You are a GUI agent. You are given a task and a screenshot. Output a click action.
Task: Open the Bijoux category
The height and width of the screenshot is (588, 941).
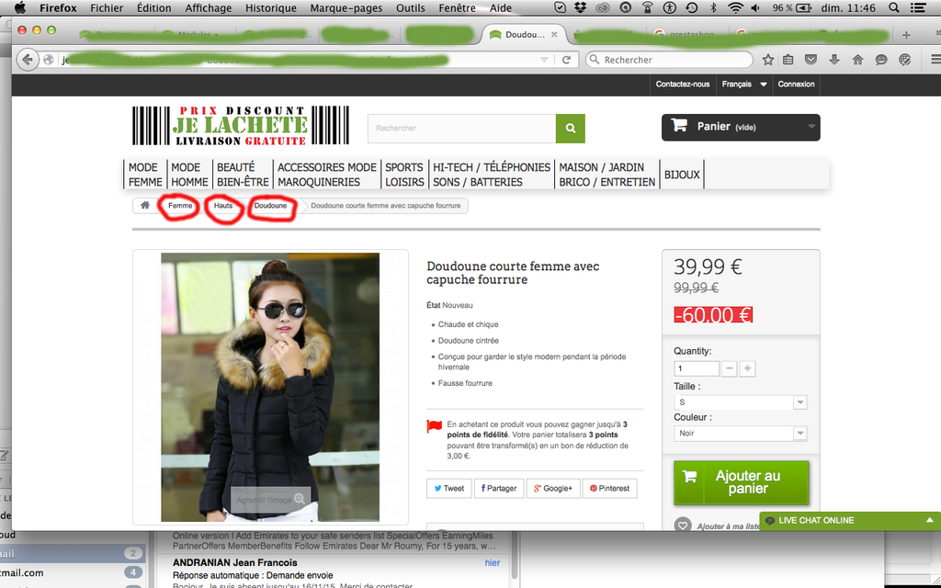[x=682, y=175]
